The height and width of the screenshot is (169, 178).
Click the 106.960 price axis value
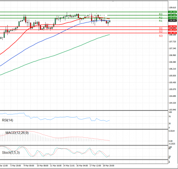tap(173, 55)
